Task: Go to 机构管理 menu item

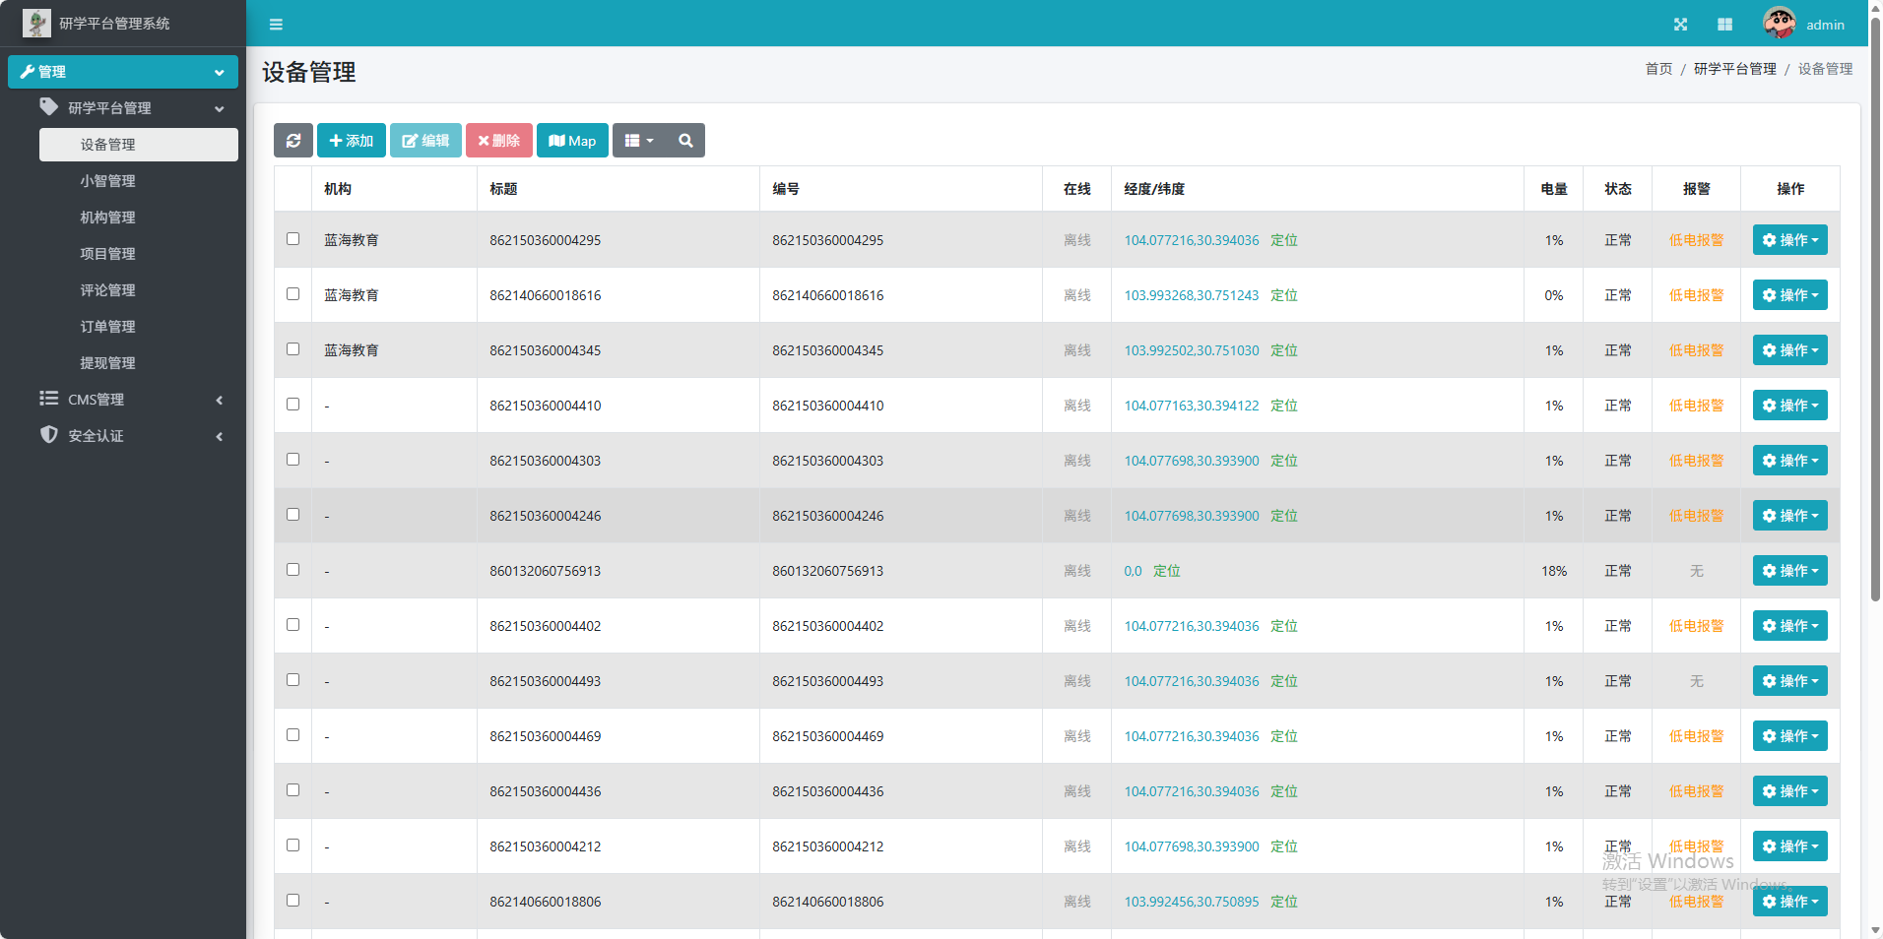Action: [x=108, y=218]
